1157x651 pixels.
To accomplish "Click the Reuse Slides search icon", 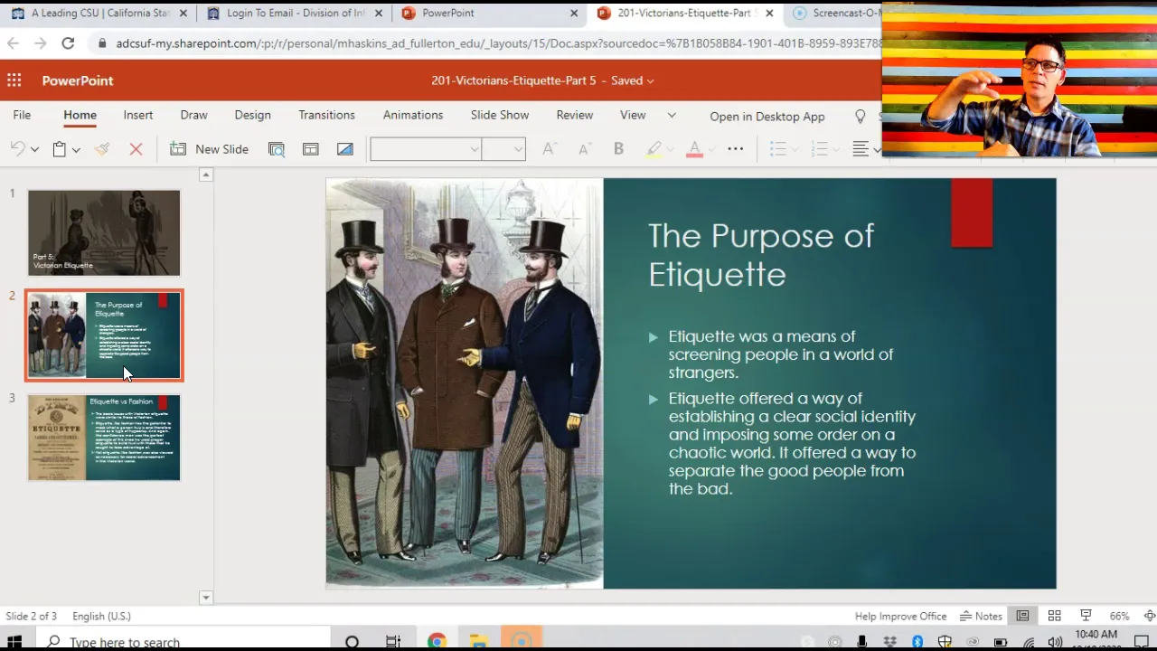I will coord(277,149).
